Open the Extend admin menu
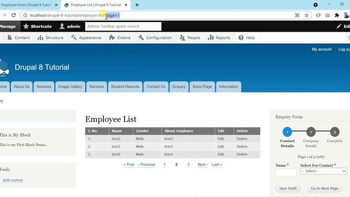This screenshot has height=197, width=350. click(120, 38)
